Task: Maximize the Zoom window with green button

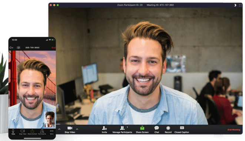Action: (58, 5)
